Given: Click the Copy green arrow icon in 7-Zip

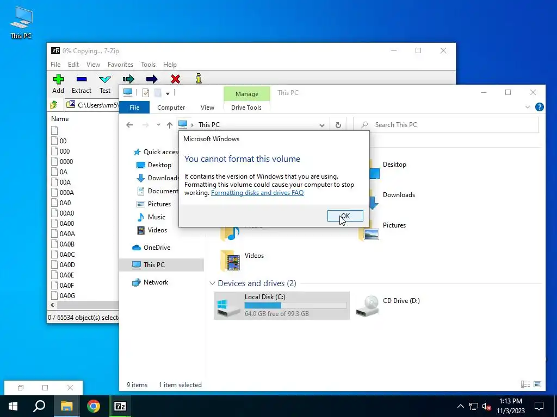Looking at the screenshot, I should pyautogui.click(x=128, y=79).
